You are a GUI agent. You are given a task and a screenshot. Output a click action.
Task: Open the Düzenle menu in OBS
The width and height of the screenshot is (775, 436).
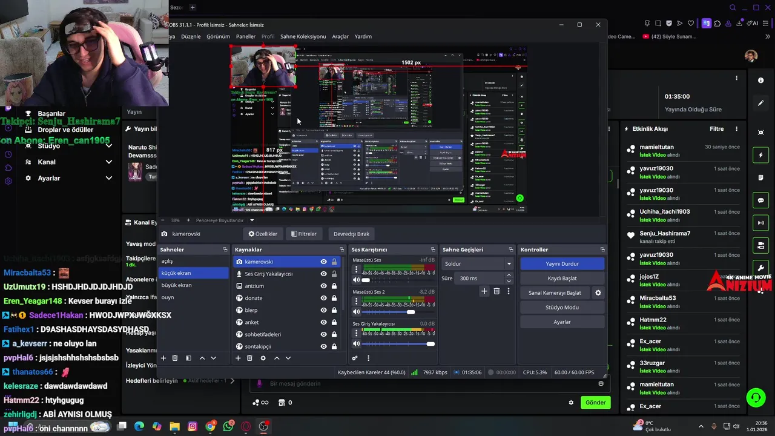[x=191, y=36]
